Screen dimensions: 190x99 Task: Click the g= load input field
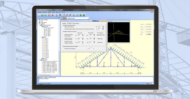point(100,29)
